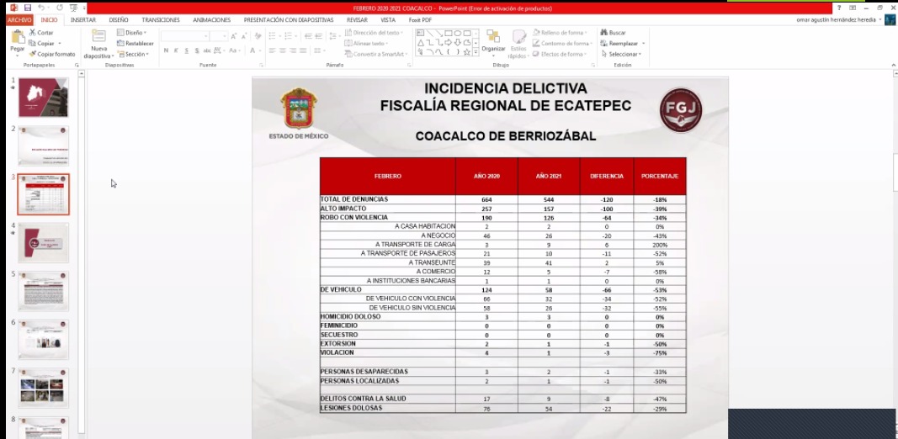Click the Organizar shapes icon
Image resolution: width=898 pixels, height=439 pixels.
pyautogui.click(x=493, y=37)
